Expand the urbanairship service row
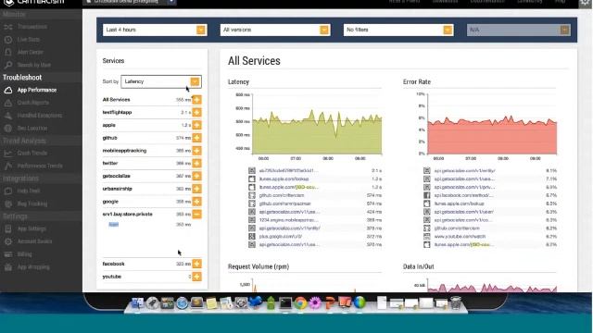Image resolution: width=593 pixels, height=333 pixels. 196,189
